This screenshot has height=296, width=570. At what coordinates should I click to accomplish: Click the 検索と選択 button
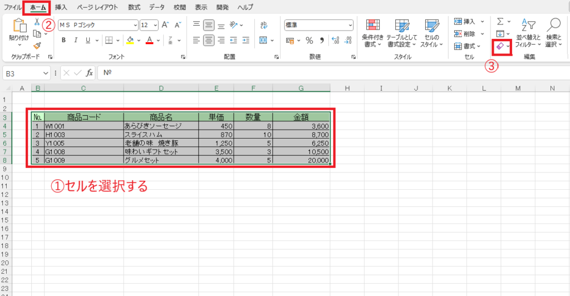(553, 32)
